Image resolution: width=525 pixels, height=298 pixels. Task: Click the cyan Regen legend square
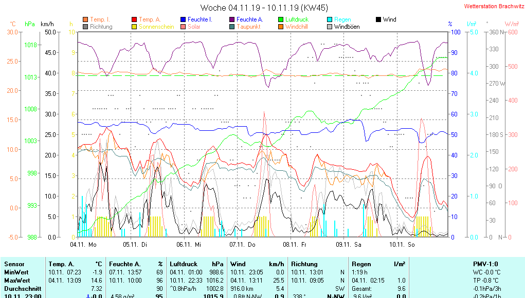330,19
